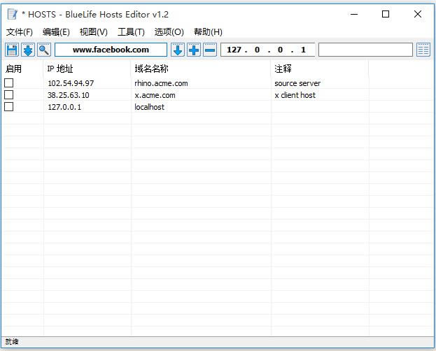Click the last octet 1 in IP field
The height and width of the screenshot is (351, 436).
point(303,50)
